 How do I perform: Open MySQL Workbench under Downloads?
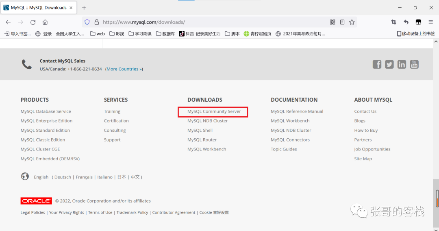[206, 149]
